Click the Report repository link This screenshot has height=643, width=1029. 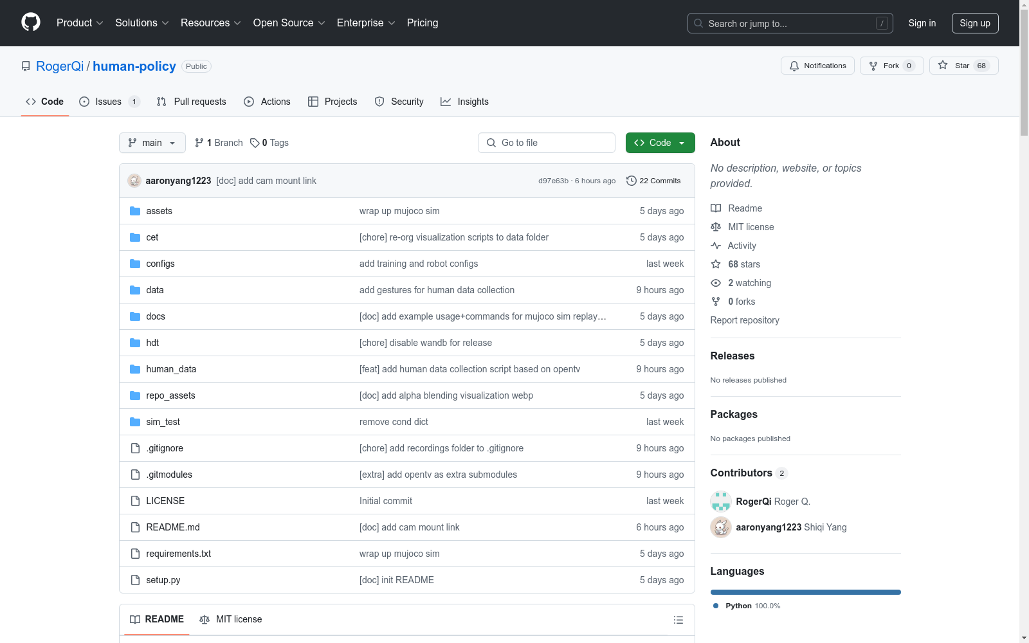pos(745,320)
